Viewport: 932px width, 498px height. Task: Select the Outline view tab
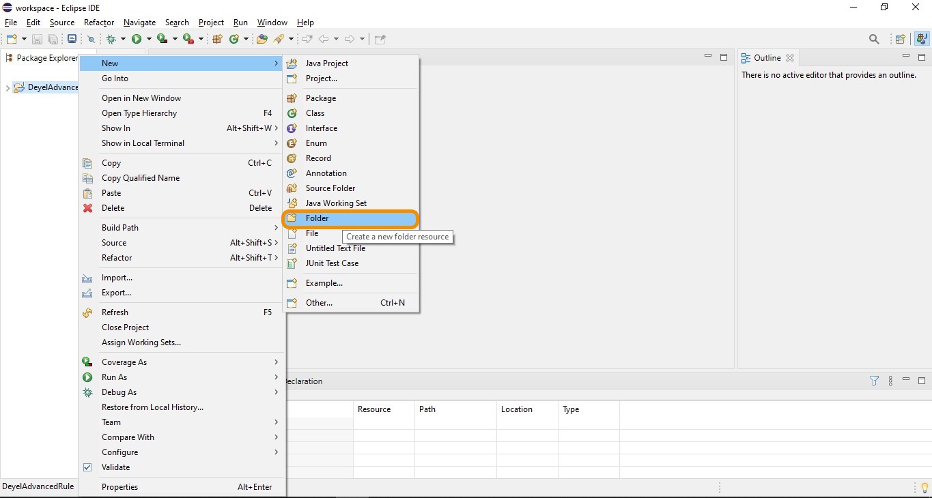(768, 58)
